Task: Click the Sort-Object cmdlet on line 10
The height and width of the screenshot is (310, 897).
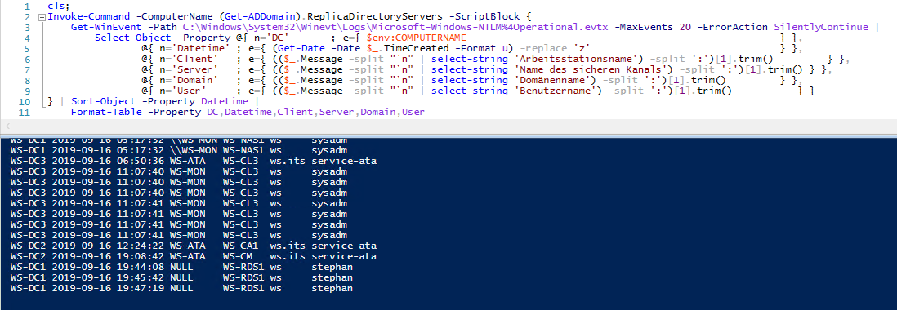Action: 104,102
